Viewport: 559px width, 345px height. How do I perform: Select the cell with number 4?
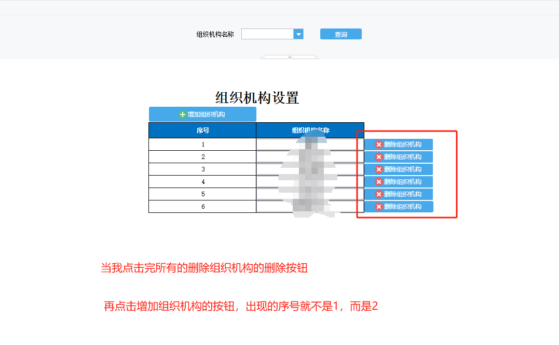point(202,182)
